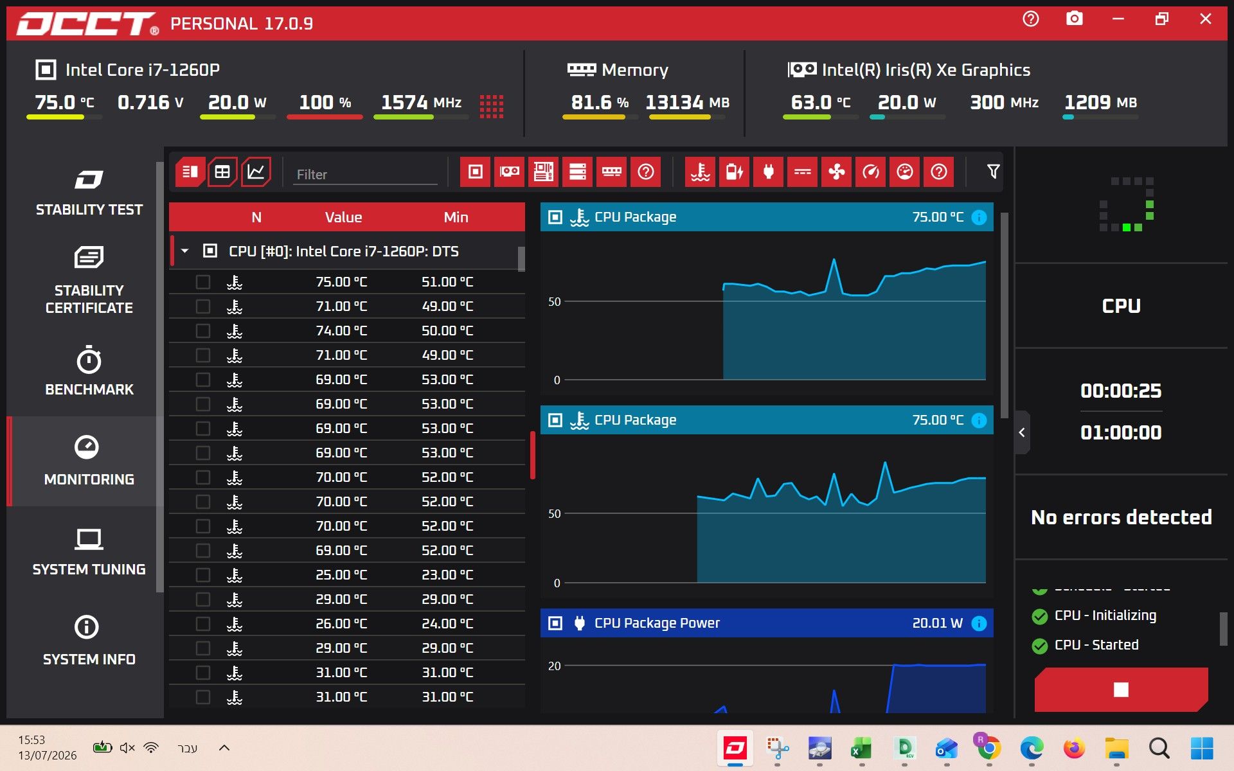Collapse the right test panel with the chevron
The width and height of the screenshot is (1234, 771).
pyautogui.click(x=1022, y=432)
